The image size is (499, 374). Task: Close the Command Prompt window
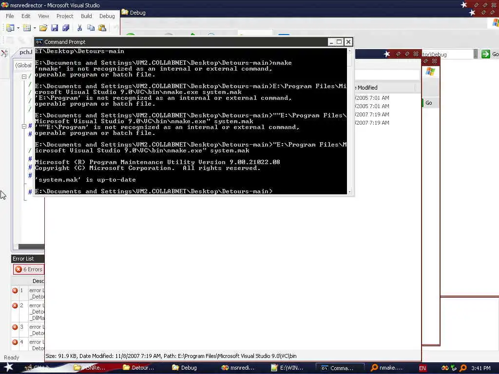click(x=348, y=42)
